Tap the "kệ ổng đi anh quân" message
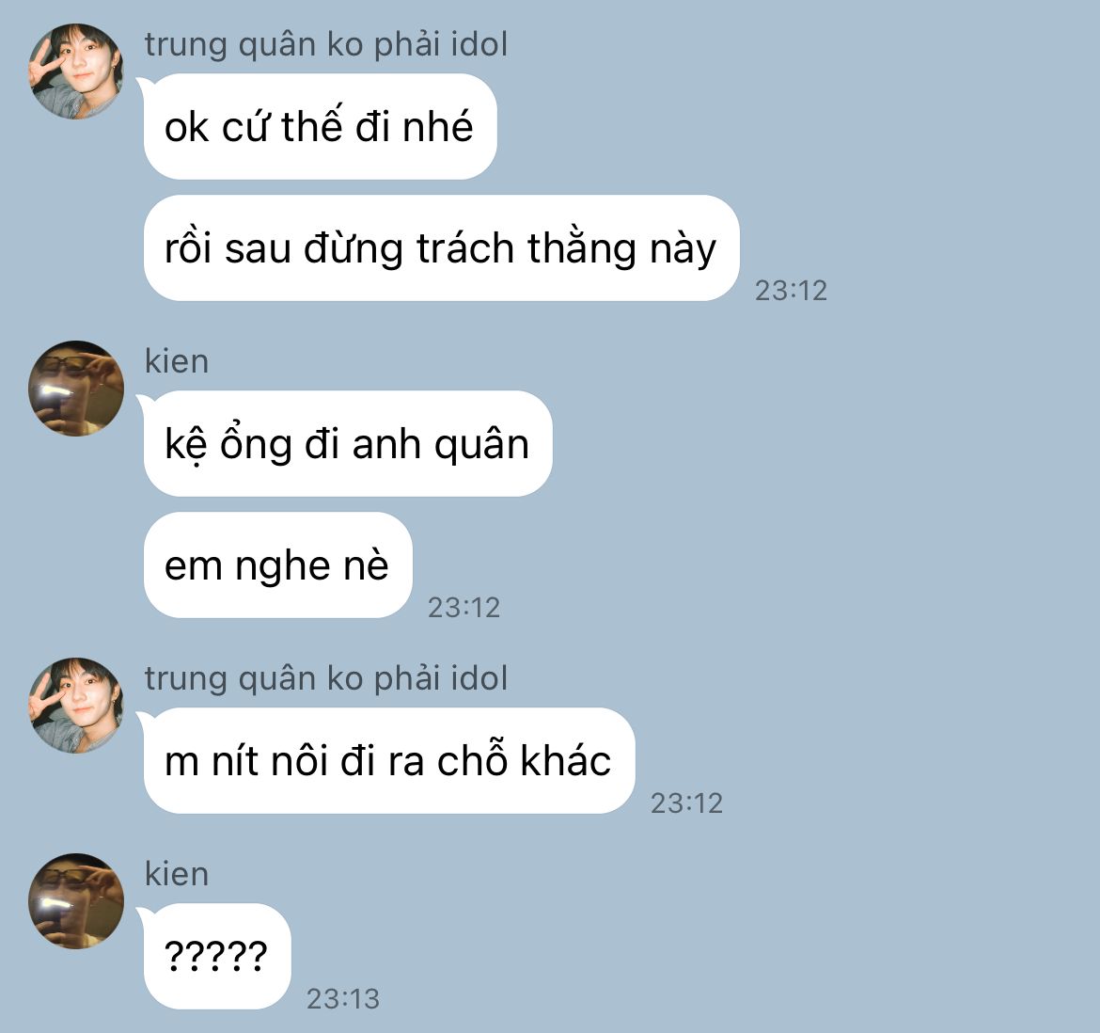The image size is (1100, 1033). coord(348,444)
